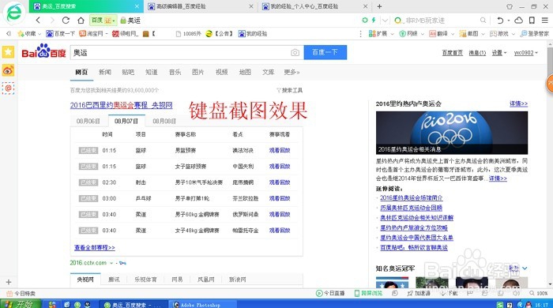The image size is (553, 308).
Task: Click the 登录管家 login manager icon
Action: (535, 33)
